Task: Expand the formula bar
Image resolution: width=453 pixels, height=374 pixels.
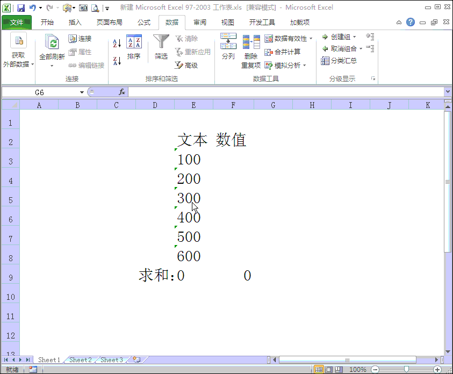Action: pyautogui.click(x=448, y=91)
